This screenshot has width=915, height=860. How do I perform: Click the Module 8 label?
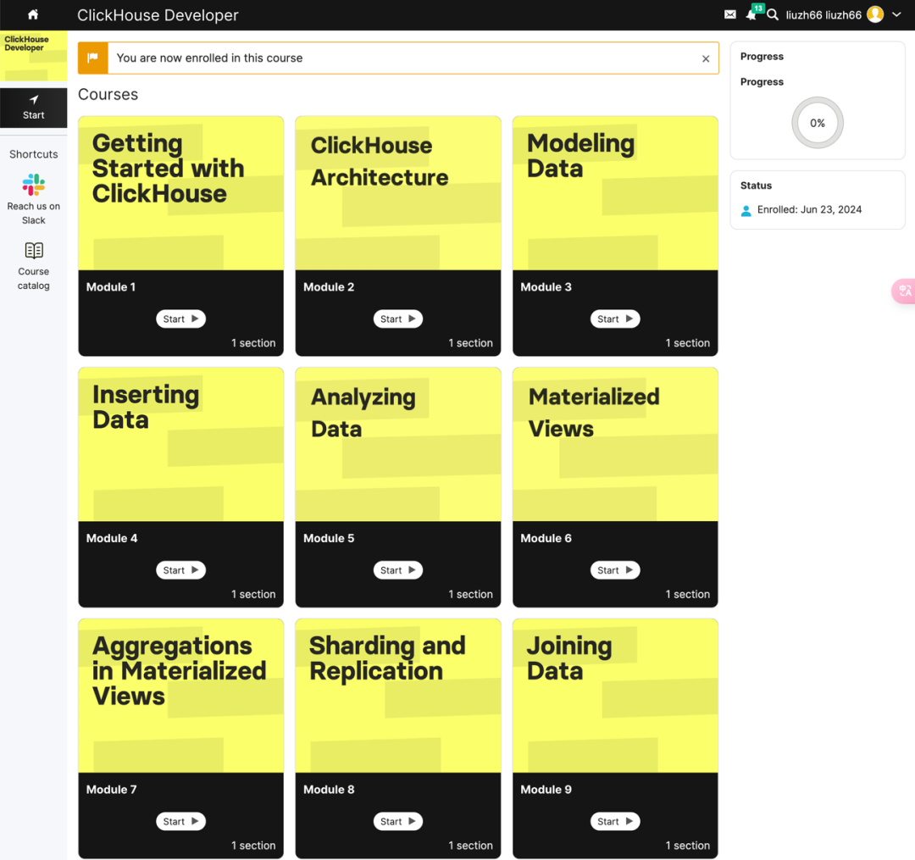point(329,790)
